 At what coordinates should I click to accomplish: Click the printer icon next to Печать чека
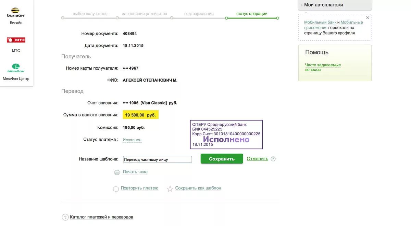(117, 172)
